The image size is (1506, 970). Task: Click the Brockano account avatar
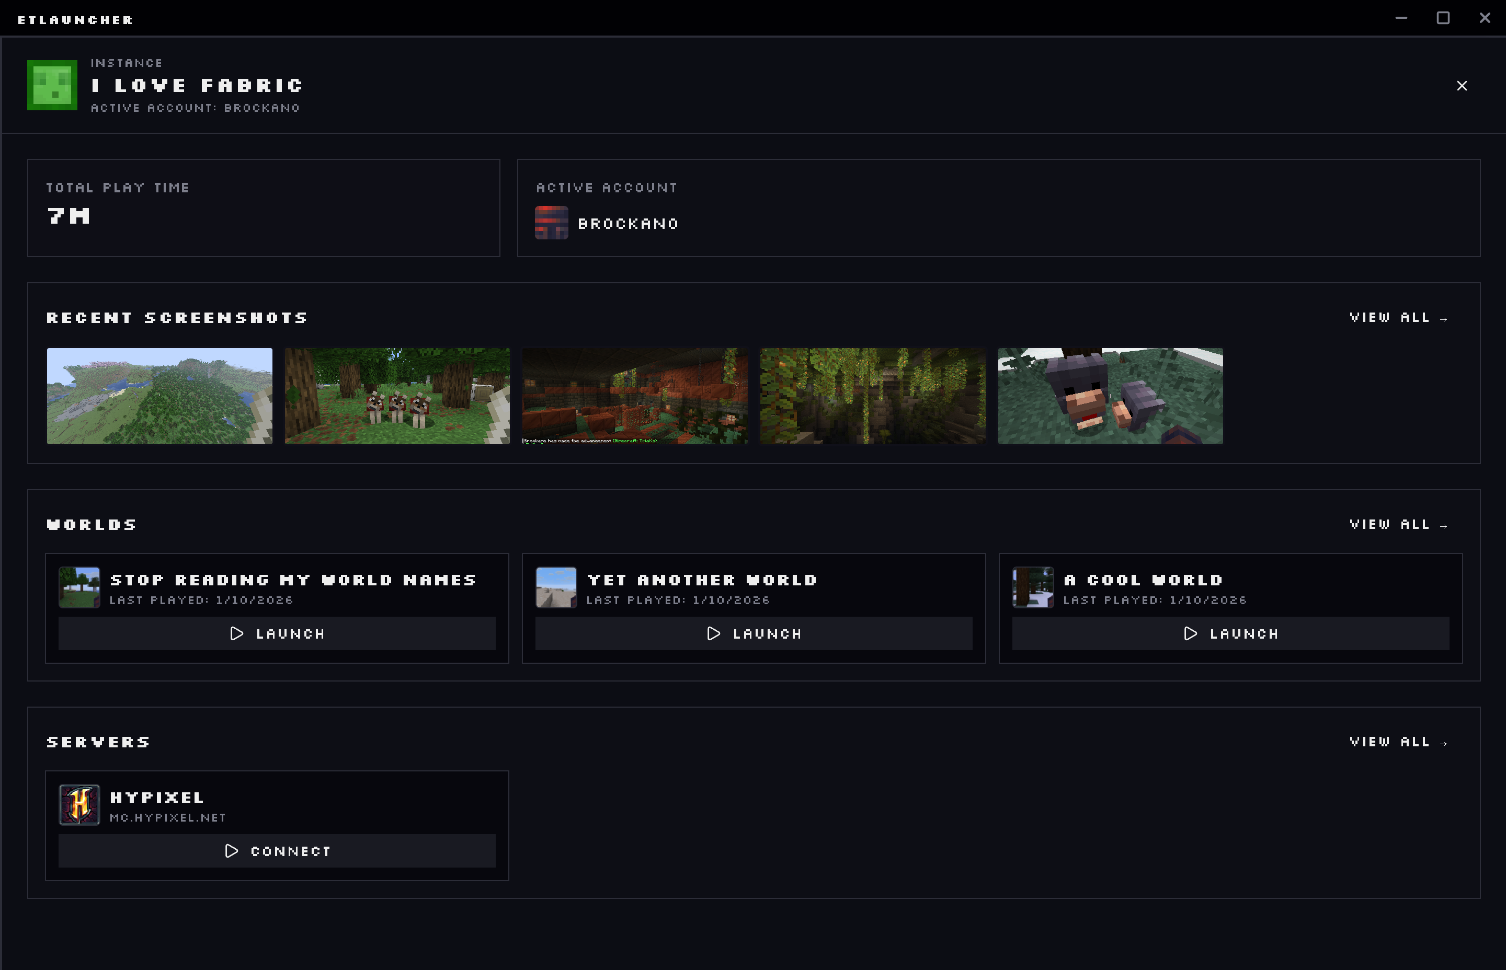point(551,222)
